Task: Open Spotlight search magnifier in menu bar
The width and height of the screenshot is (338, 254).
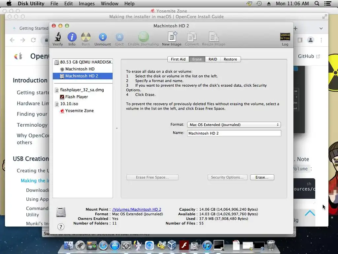Action: (317, 3)
